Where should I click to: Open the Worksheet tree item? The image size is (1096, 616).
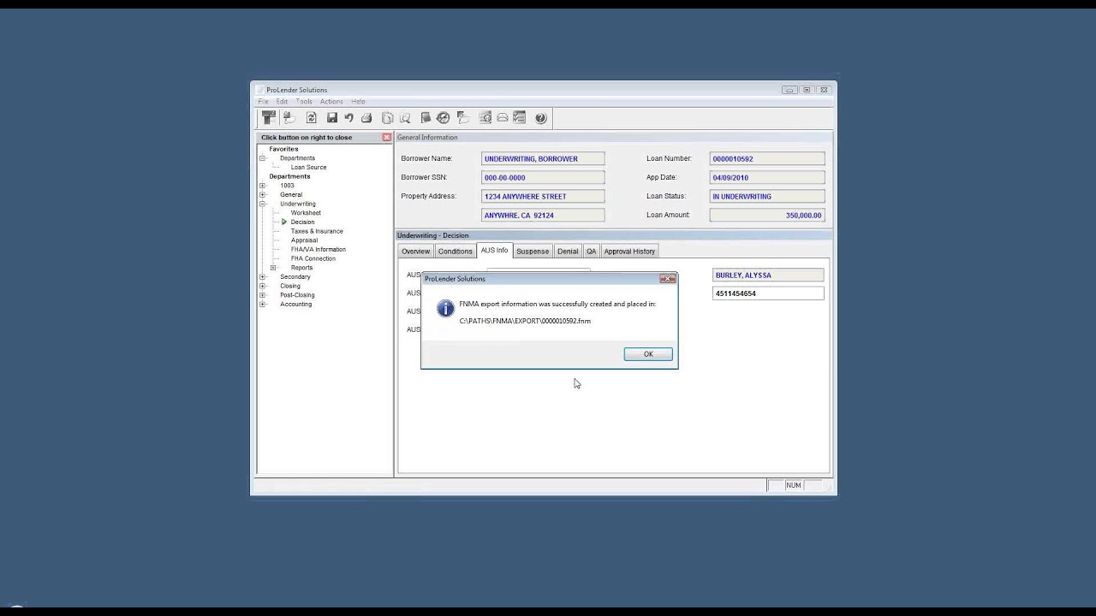tap(306, 213)
